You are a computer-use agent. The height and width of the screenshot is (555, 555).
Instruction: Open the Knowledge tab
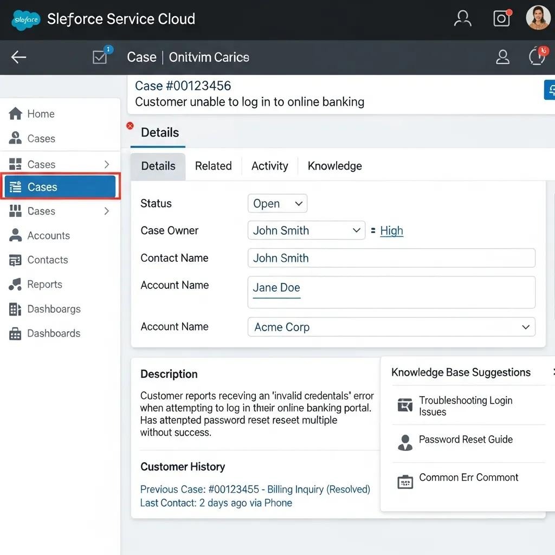334,166
